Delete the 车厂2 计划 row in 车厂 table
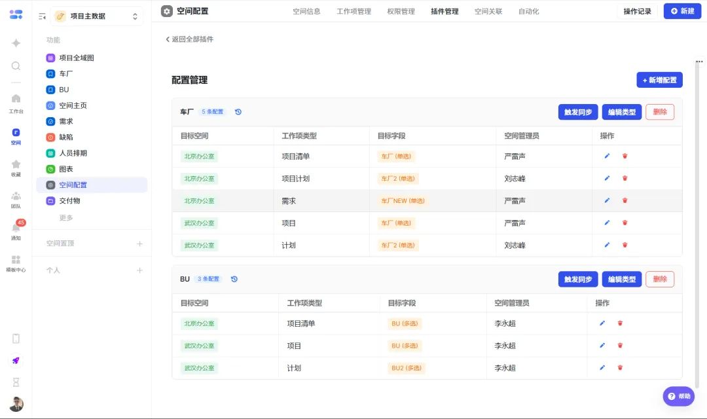Image resolution: width=707 pixels, height=419 pixels. coord(625,245)
